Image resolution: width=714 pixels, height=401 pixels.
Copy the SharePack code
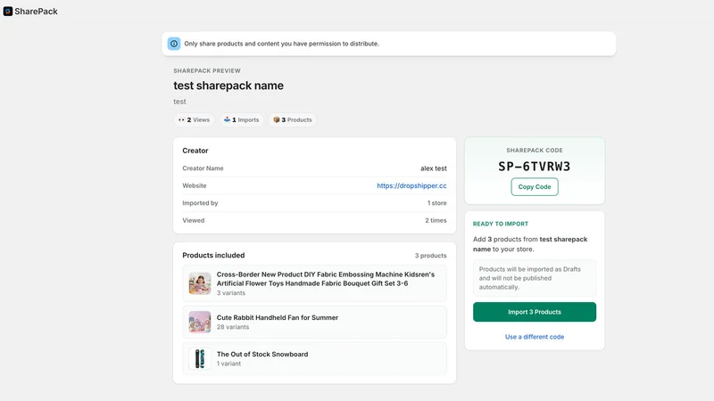coord(534,187)
